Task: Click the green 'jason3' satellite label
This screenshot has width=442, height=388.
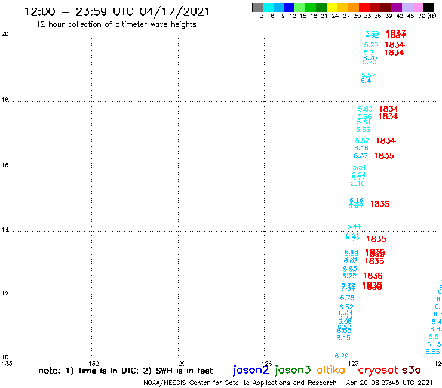Action: 293,371
